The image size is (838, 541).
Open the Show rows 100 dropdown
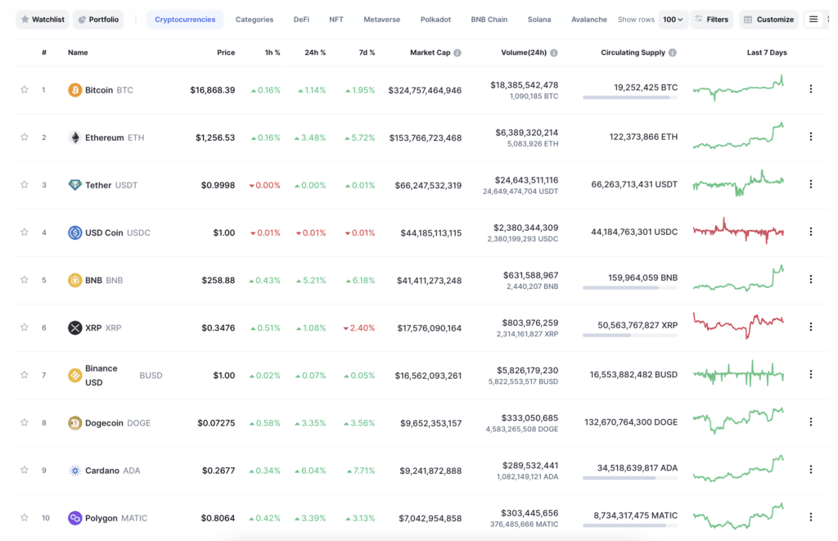[673, 19]
